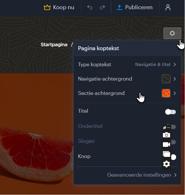Take a screenshot with the camera icon
The image size is (185, 195).
click(x=166, y=135)
